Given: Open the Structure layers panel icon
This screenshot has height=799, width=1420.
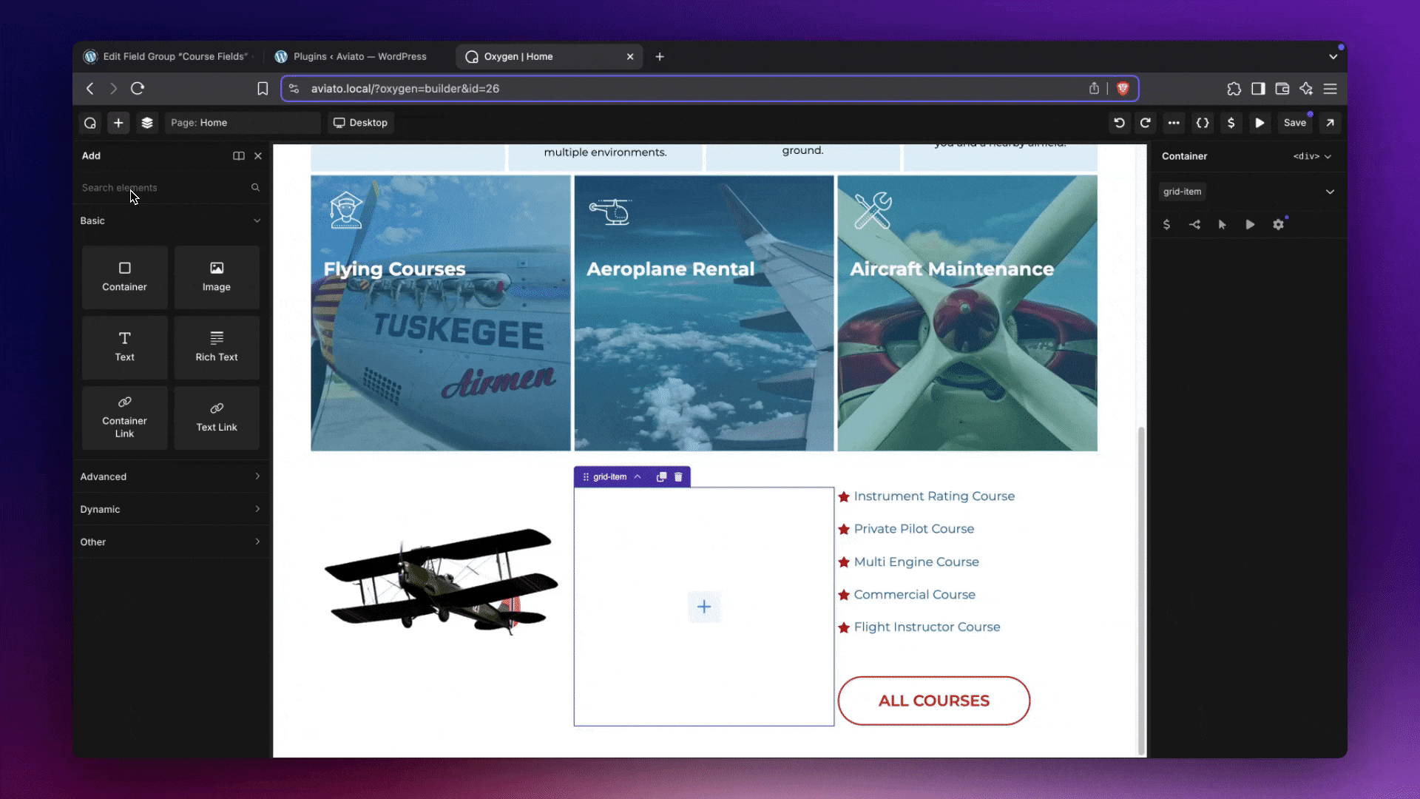Looking at the screenshot, I should [x=147, y=123].
